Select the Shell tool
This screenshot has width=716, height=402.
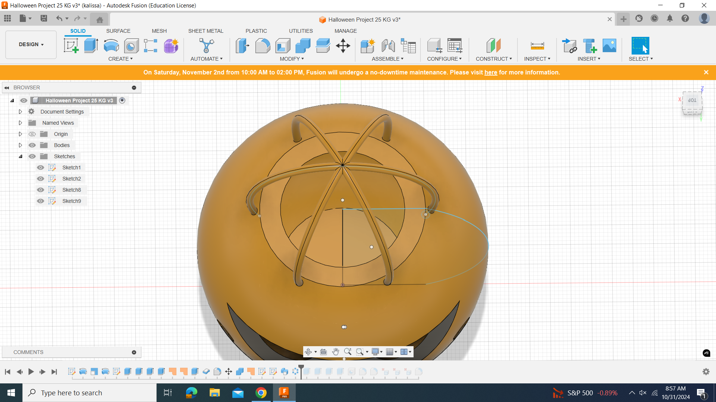pyautogui.click(x=283, y=46)
